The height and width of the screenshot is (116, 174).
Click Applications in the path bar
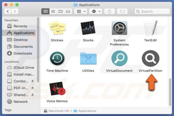coord(85,111)
